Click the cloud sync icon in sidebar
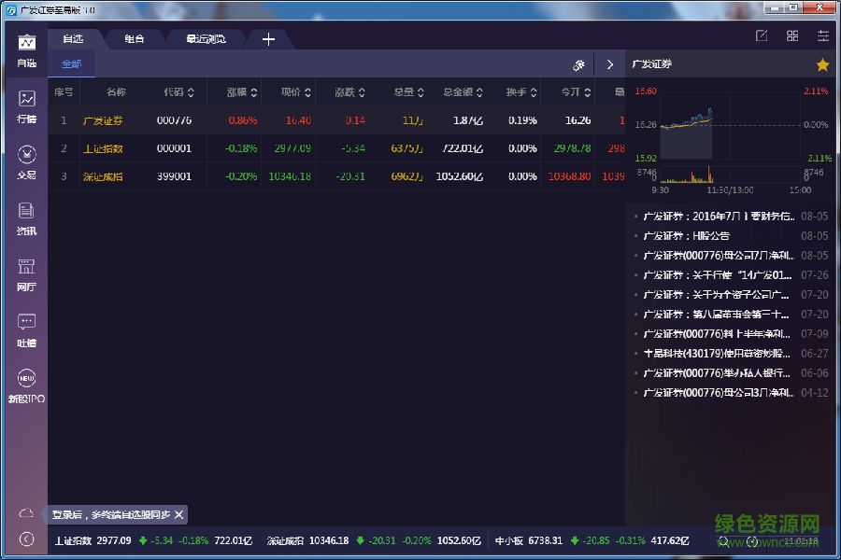Viewport: 841px width, 560px height. [26, 514]
